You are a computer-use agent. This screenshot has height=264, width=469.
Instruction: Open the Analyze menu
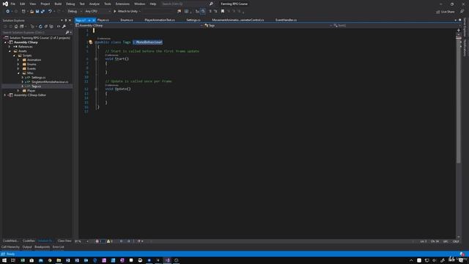pyautogui.click(x=95, y=4)
